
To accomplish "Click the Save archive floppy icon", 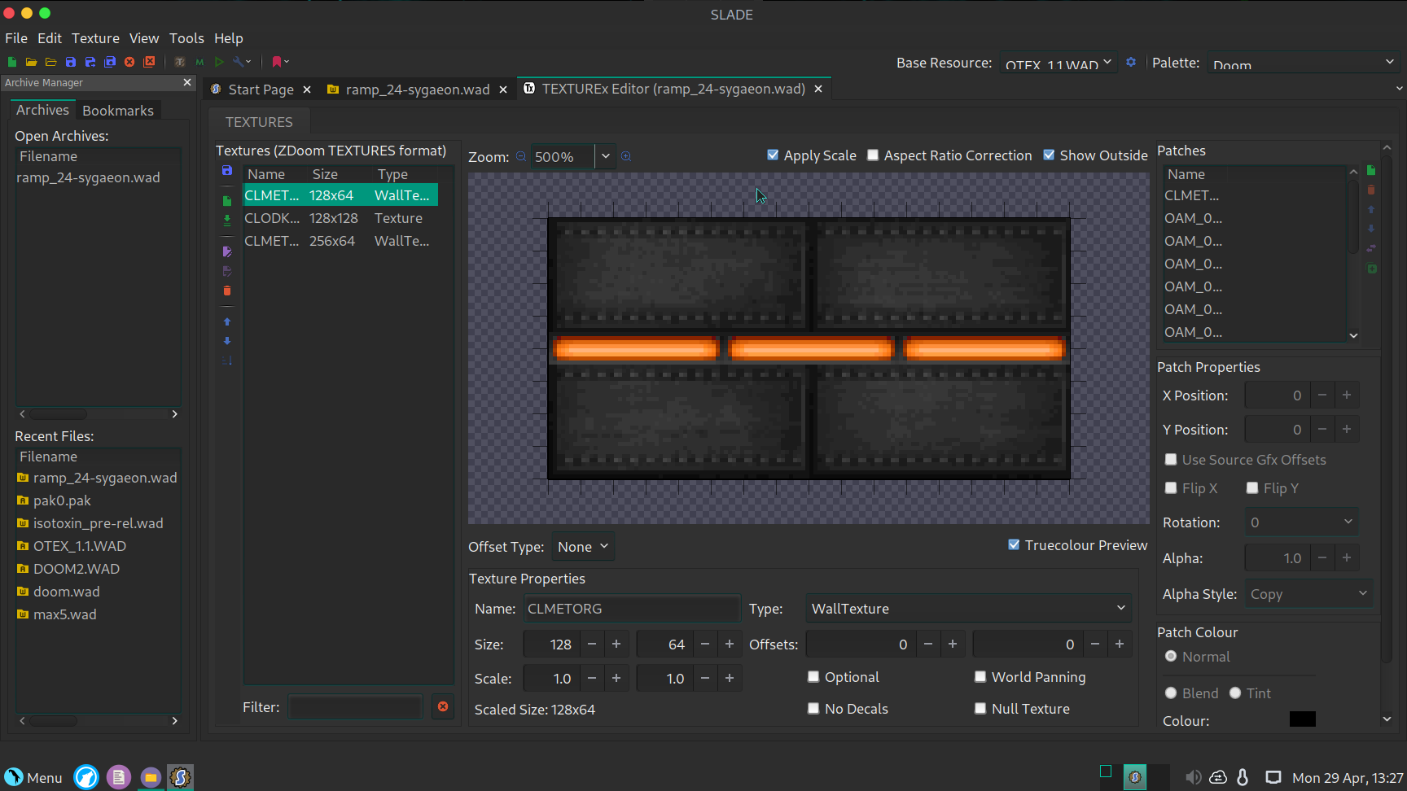I will (71, 62).
